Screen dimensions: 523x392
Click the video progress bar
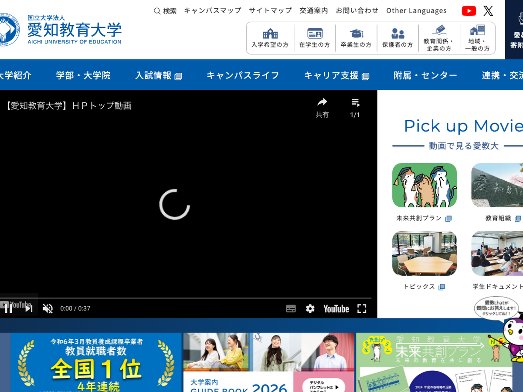pyautogui.click(x=187, y=298)
